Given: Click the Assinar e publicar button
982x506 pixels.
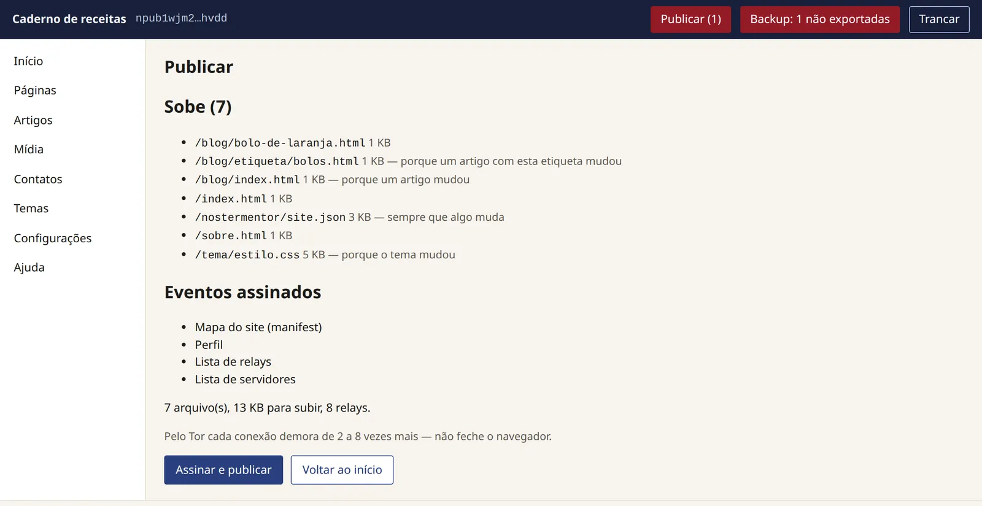Looking at the screenshot, I should pyautogui.click(x=223, y=470).
